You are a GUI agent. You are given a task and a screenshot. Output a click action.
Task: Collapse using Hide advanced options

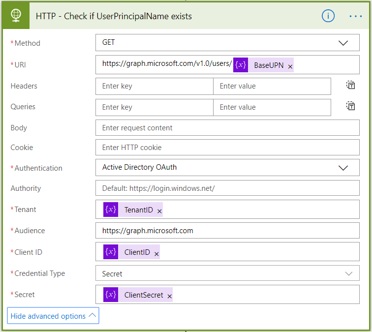[x=53, y=316]
